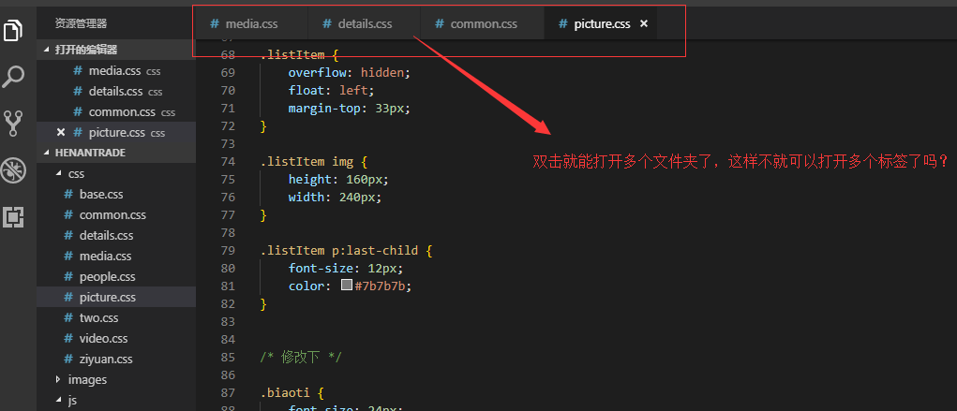Close picture.css in open editors list

click(x=60, y=132)
